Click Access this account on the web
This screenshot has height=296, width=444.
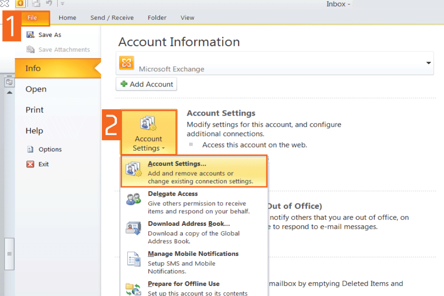[254, 145]
